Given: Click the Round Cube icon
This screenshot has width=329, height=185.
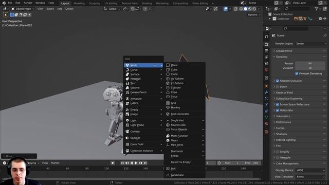Looking at the screenshot, I should tap(168, 125).
